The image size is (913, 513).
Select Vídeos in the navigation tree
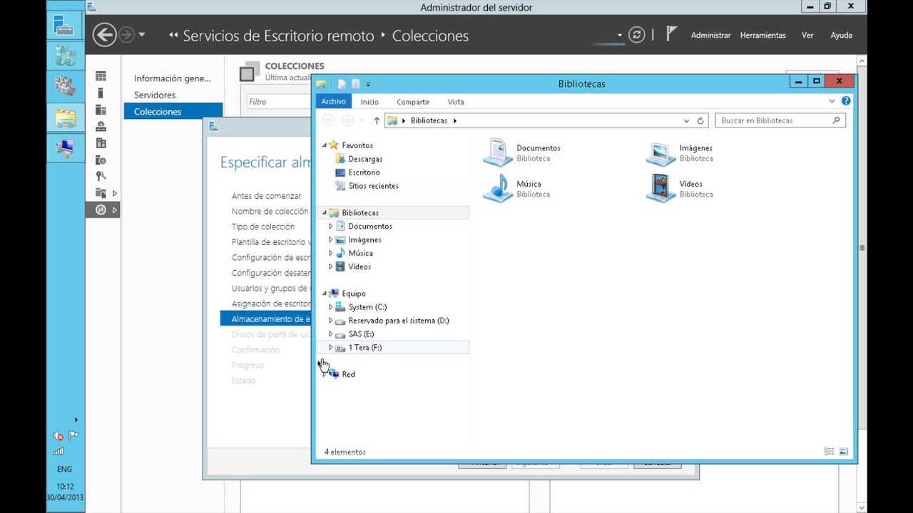359,266
